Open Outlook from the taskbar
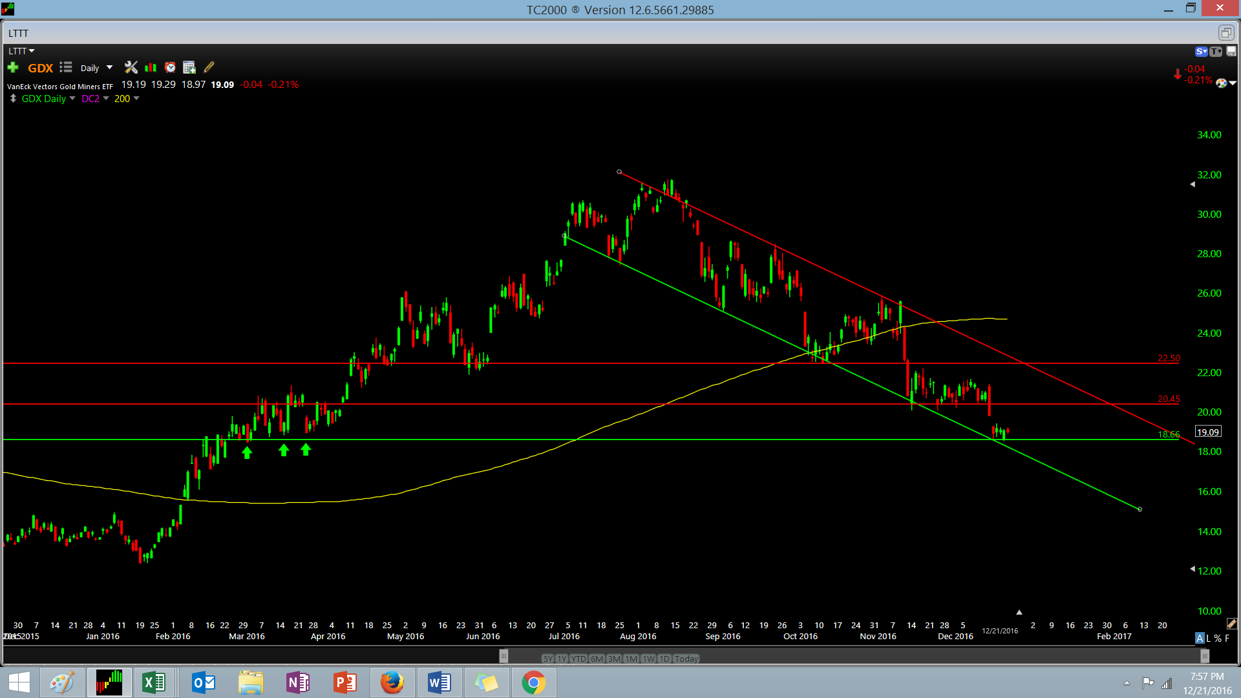The height and width of the screenshot is (698, 1241). (204, 682)
